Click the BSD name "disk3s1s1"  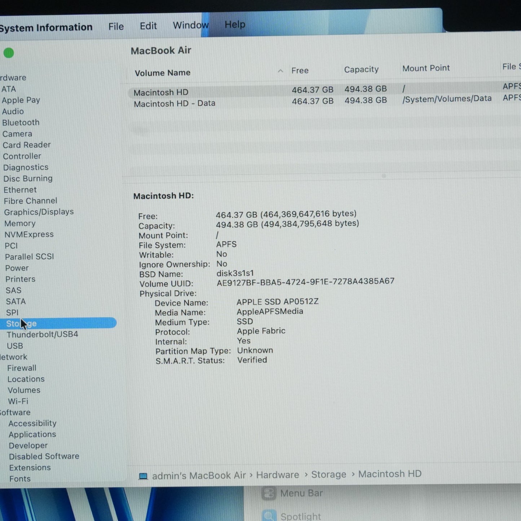[x=235, y=273]
